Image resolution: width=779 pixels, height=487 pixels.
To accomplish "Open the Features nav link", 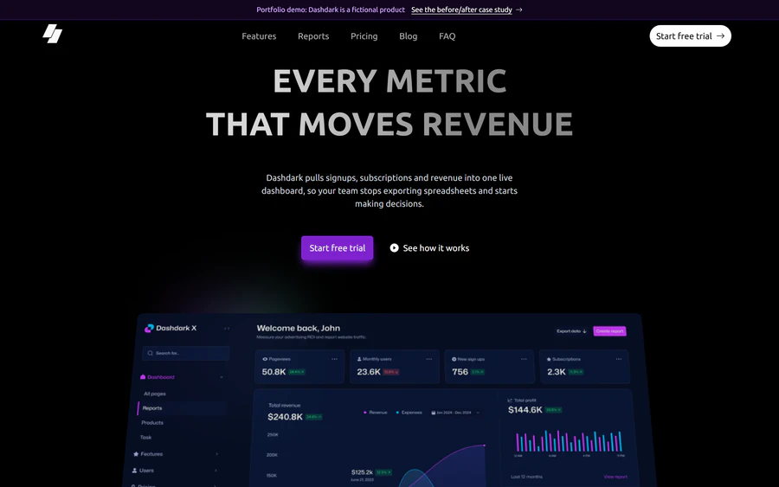I will tap(259, 36).
